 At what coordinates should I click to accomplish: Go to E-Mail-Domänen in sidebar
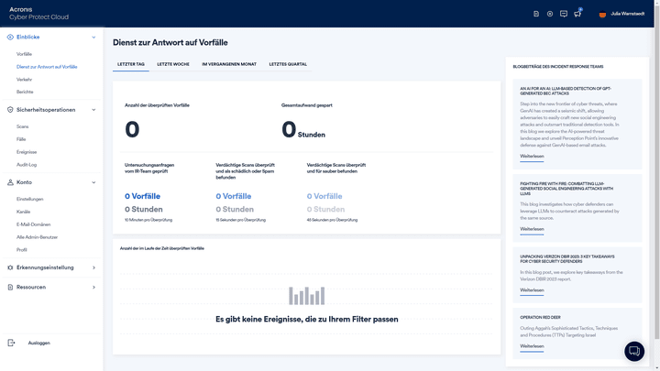click(x=33, y=224)
